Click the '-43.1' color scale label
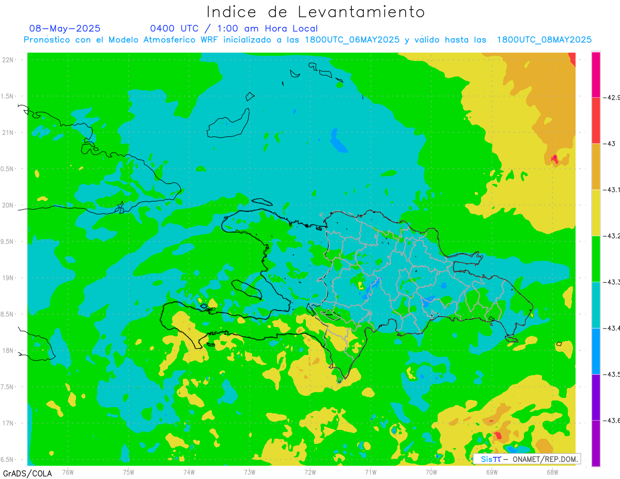Image resolution: width=620 pixels, height=479 pixels. click(x=611, y=190)
